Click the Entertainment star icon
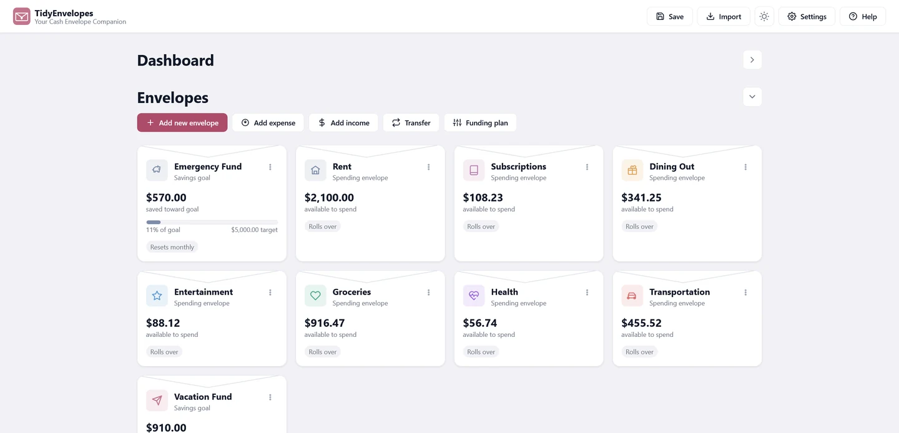This screenshot has width=899, height=433. click(x=157, y=296)
